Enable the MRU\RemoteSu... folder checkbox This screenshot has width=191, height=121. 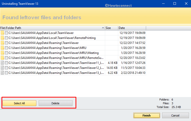pyautogui.click(x=6, y=58)
